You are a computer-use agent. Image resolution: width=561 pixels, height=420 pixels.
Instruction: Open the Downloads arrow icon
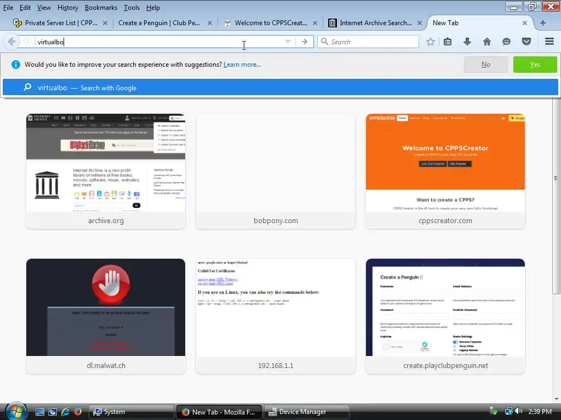click(x=467, y=42)
